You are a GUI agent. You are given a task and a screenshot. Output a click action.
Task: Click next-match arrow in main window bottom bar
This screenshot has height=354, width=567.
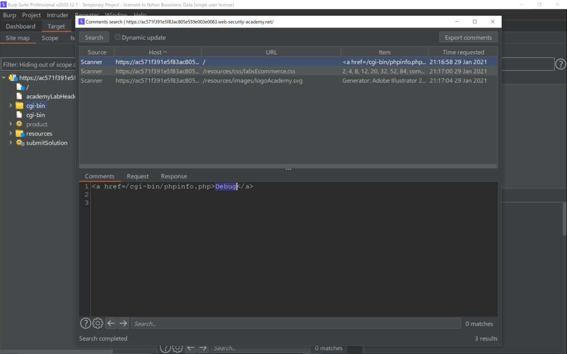coord(203,348)
